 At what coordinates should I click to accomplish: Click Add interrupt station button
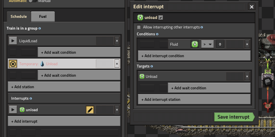[x=194, y=99]
